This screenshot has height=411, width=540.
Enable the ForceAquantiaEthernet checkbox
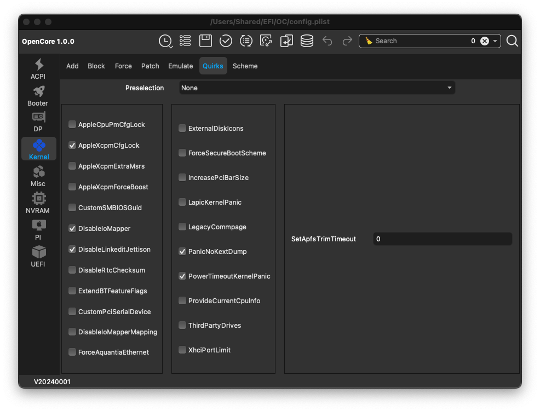point(72,352)
